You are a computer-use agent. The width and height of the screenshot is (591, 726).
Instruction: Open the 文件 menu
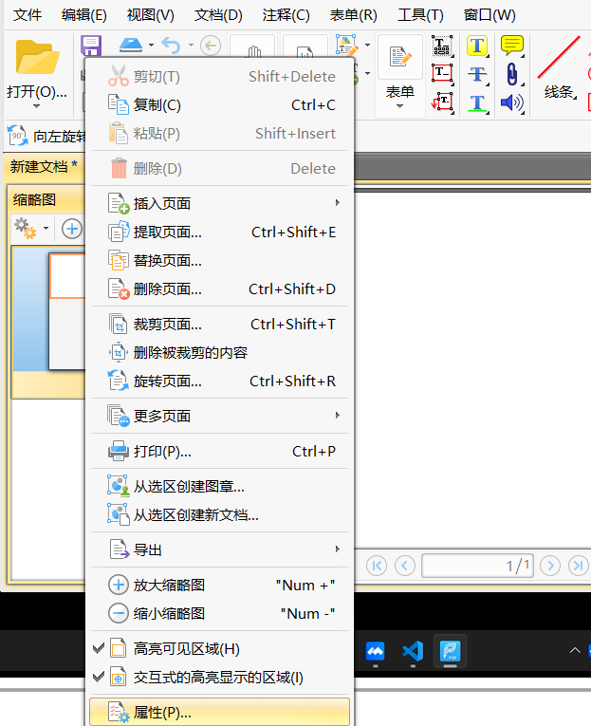point(28,15)
